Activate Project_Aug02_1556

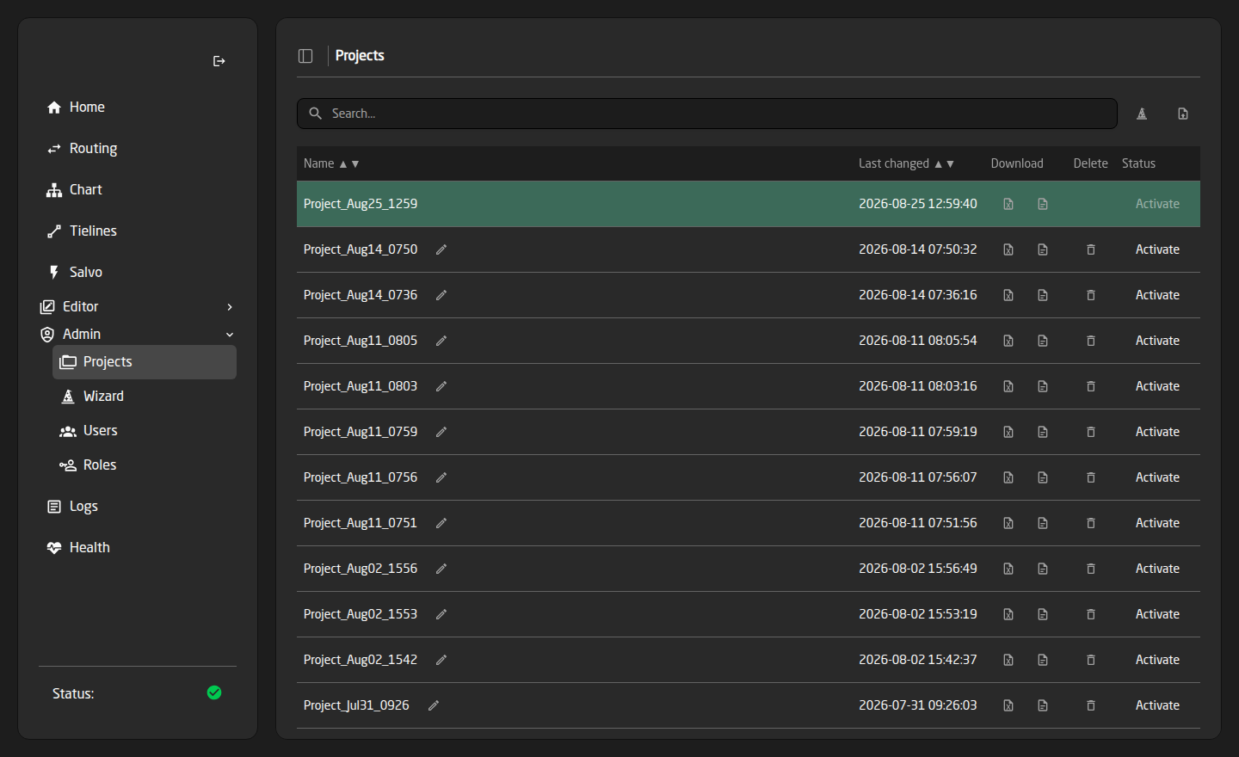[1157, 569]
